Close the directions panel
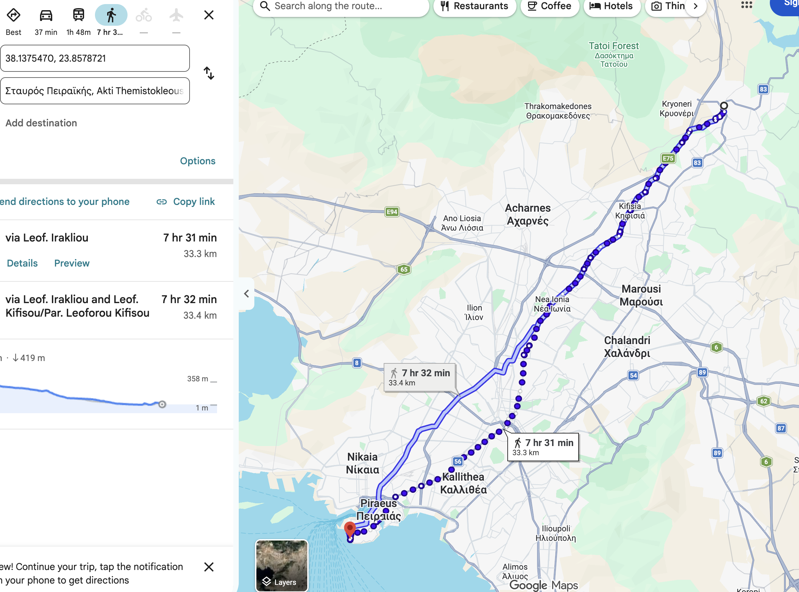799x592 pixels. tap(209, 15)
